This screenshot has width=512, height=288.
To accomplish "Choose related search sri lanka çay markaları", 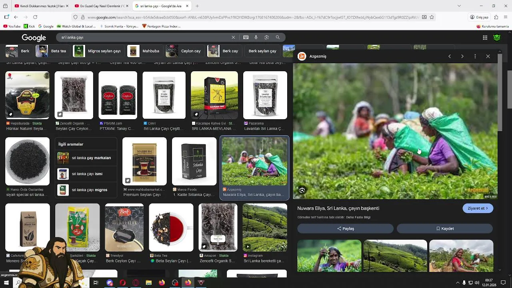I will (87, 158).
